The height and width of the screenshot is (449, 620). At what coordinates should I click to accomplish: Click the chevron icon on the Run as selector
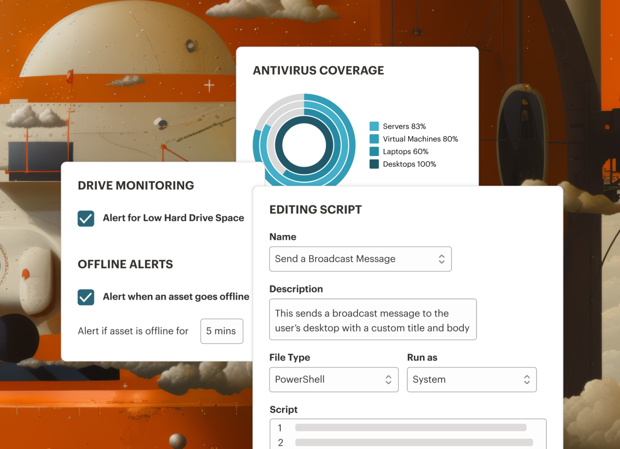527,380
